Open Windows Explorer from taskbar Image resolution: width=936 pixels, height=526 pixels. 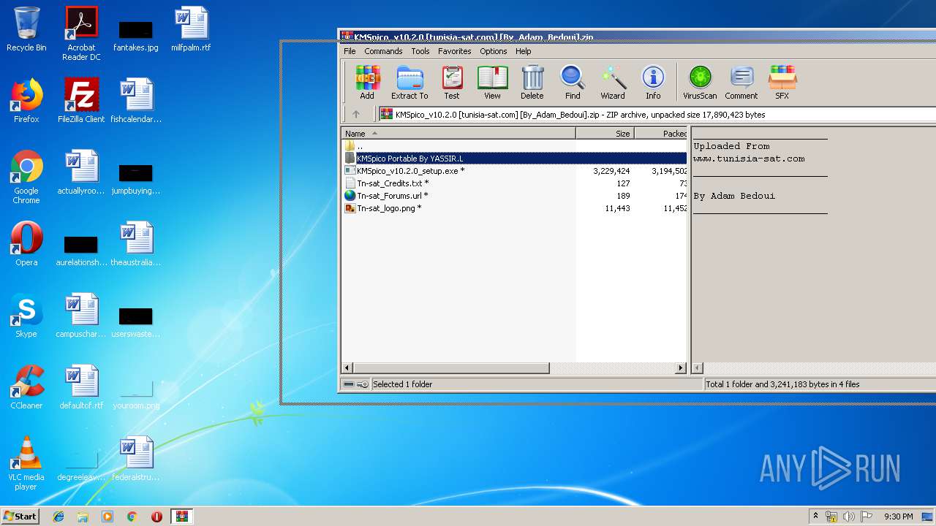click(x=83, y=517)
